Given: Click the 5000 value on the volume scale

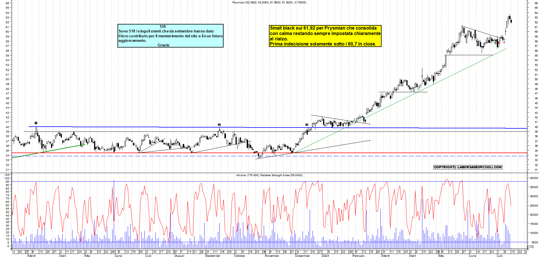Looking at the screenshot, I should [x=534, y=242].
